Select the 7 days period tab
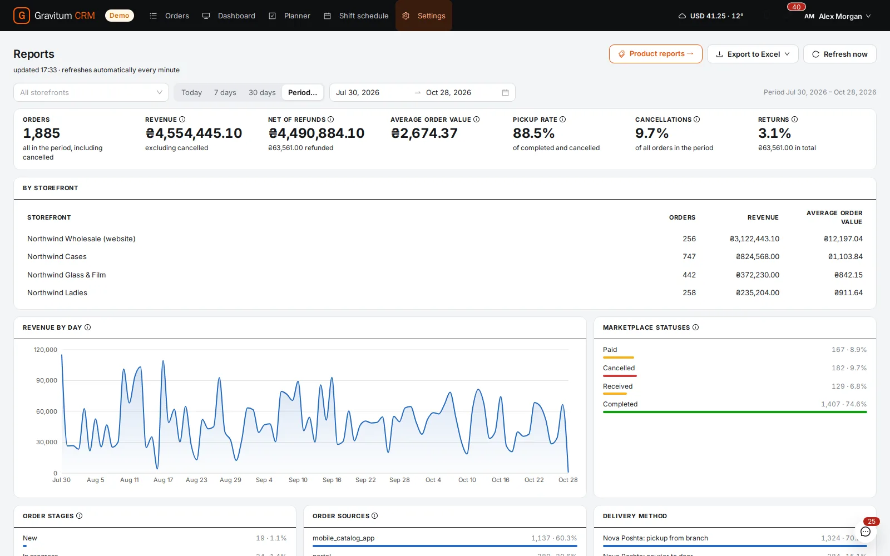The image size is (890, 556). coord(225,92)
